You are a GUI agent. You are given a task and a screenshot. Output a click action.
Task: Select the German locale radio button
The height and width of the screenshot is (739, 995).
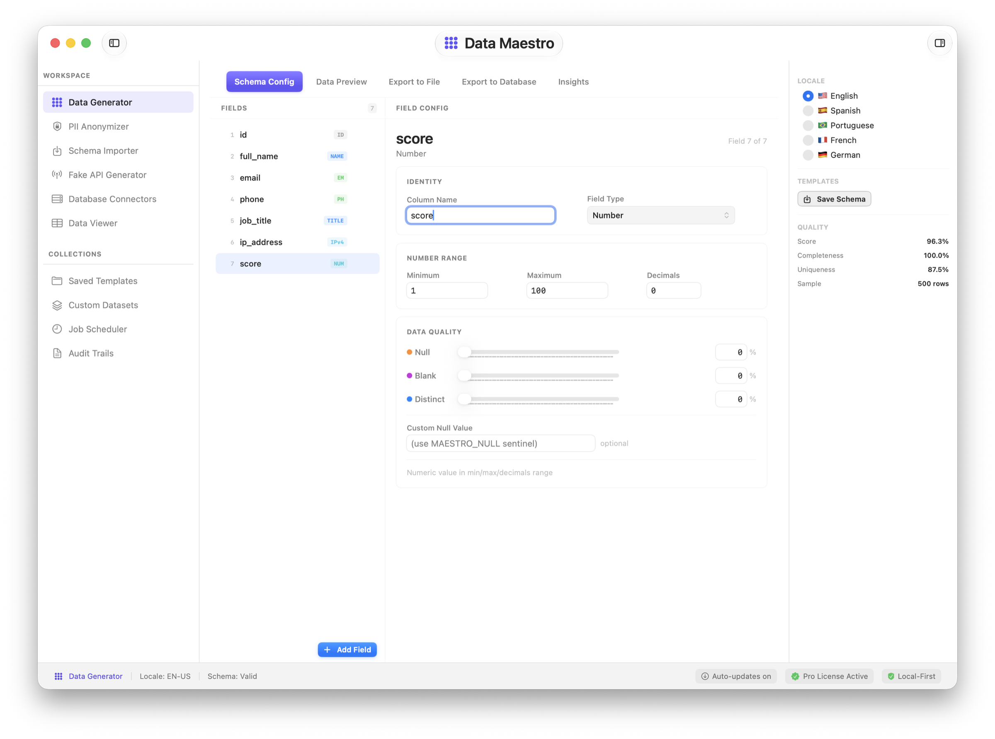808,155
